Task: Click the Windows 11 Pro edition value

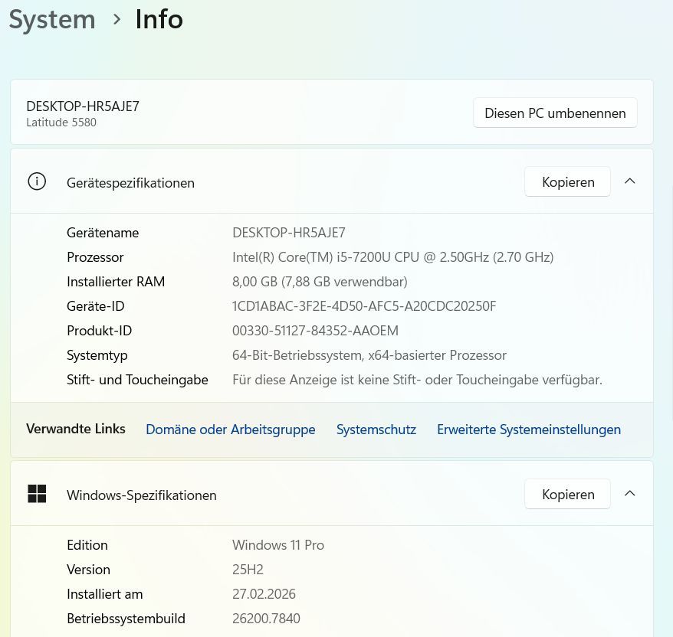Action: (277, 545)
